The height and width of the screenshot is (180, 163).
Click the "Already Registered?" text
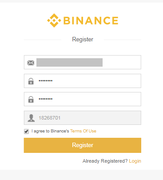(105, 161)
